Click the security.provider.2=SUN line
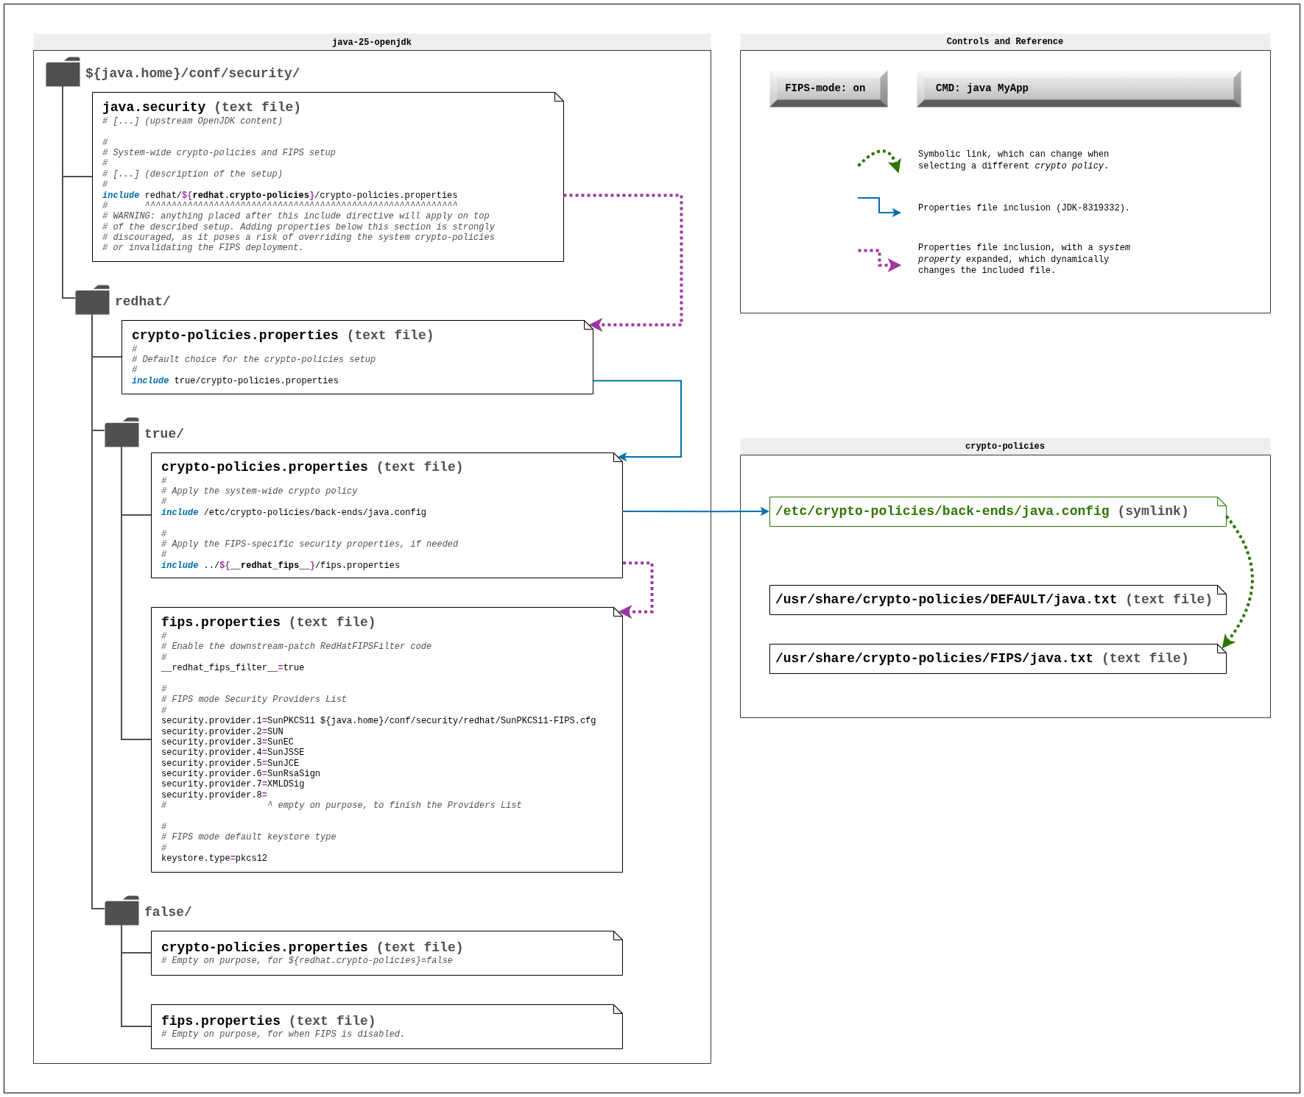1304x1097 pixels. [222, 732]
